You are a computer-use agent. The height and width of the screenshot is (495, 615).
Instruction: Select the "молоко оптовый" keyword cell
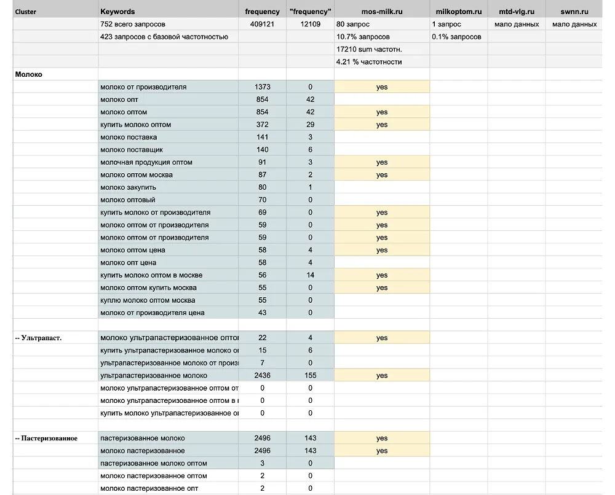click(128, 200)
